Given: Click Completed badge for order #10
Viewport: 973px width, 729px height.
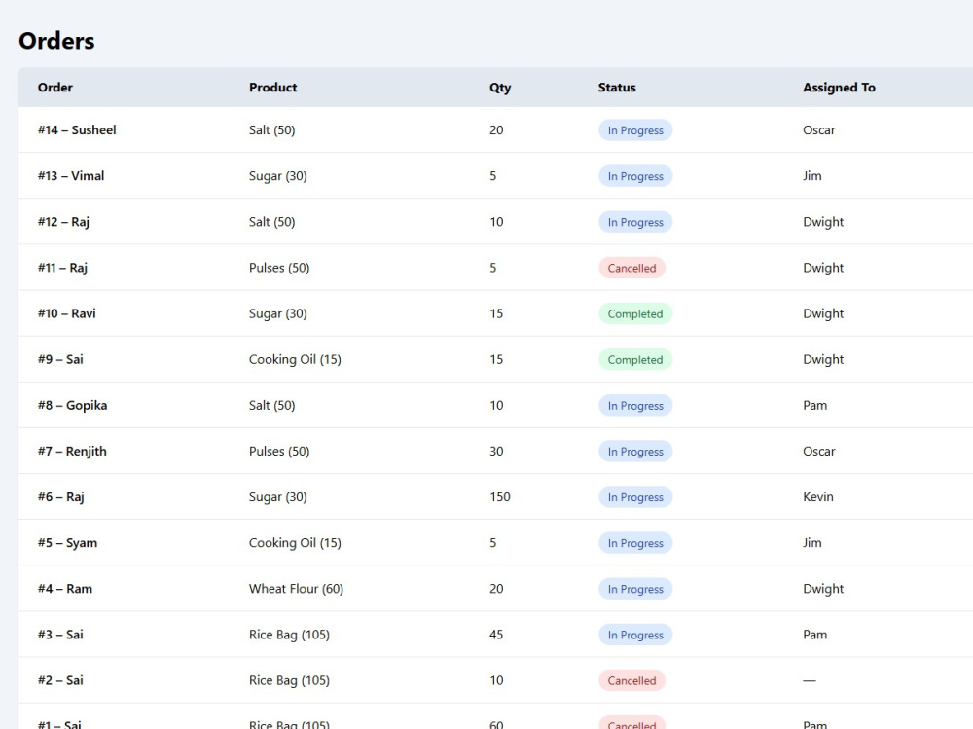Looking at the screenshot, I should tap(635, 314).
